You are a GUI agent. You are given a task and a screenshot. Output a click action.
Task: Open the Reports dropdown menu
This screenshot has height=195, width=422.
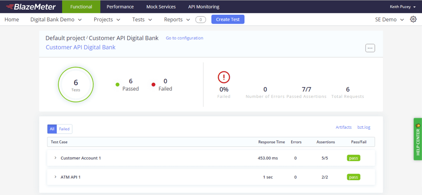[x=177, y=19]
